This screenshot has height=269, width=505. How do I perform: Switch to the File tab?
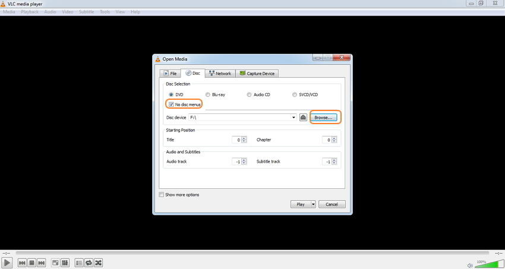pos(170,74)
